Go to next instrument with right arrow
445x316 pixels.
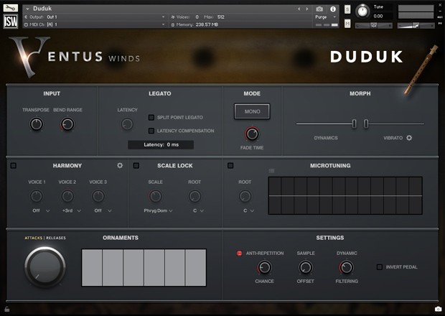tap(307, 9)
